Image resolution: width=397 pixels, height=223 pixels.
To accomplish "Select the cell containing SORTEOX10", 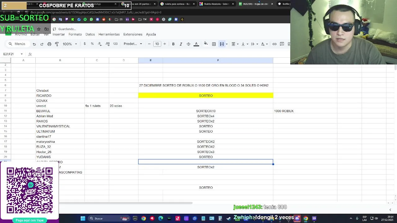I will (206, 111).
